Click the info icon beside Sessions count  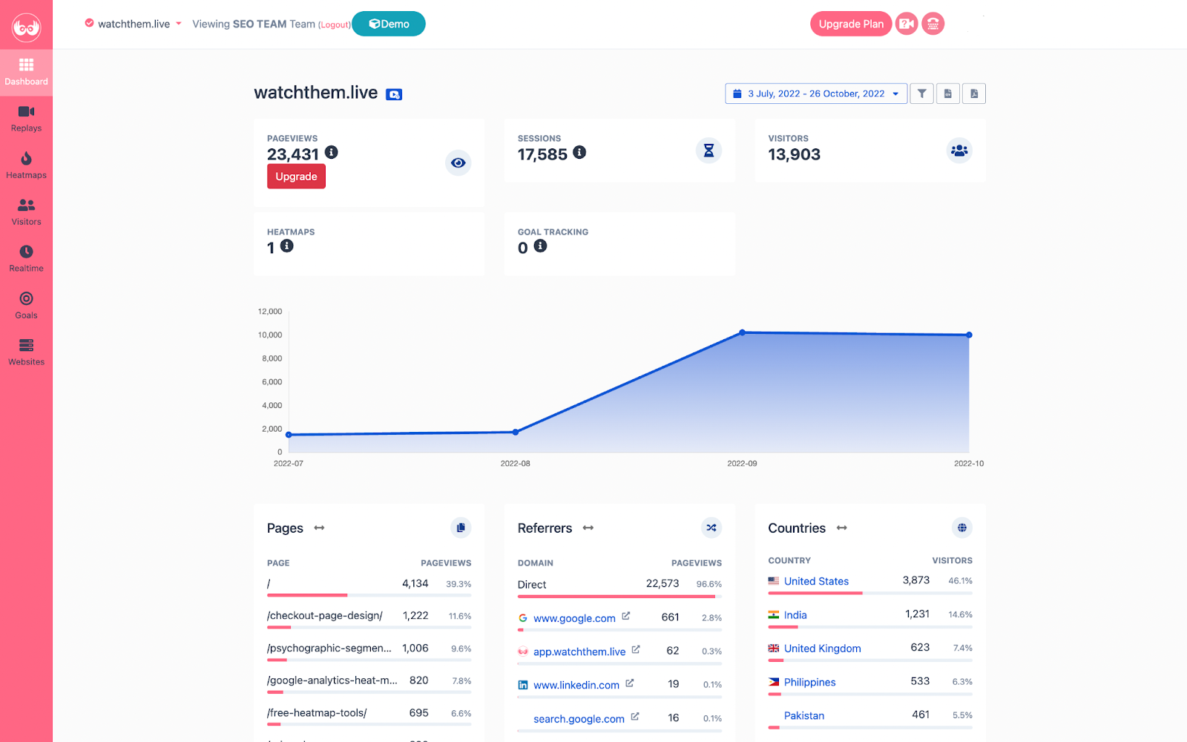coord(579,152)
